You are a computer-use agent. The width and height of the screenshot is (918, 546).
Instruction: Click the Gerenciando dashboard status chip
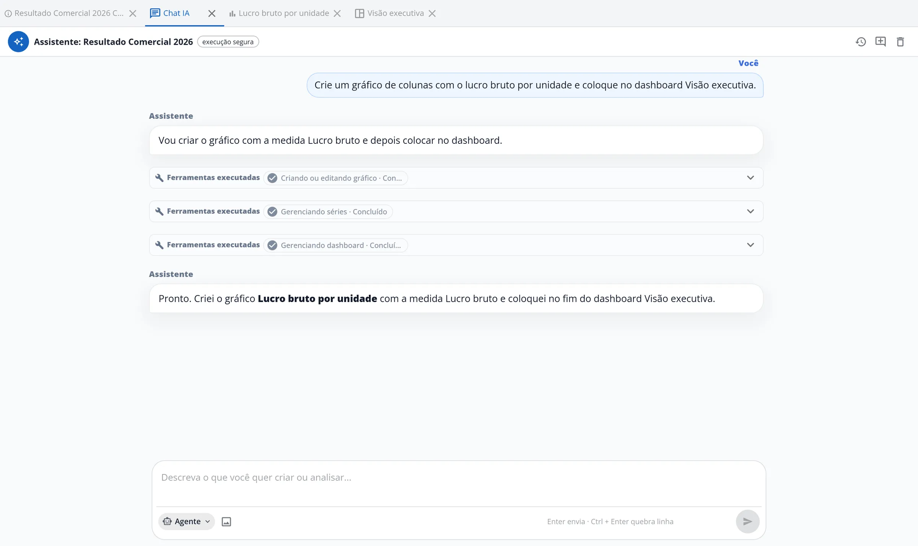pos(335,245)
